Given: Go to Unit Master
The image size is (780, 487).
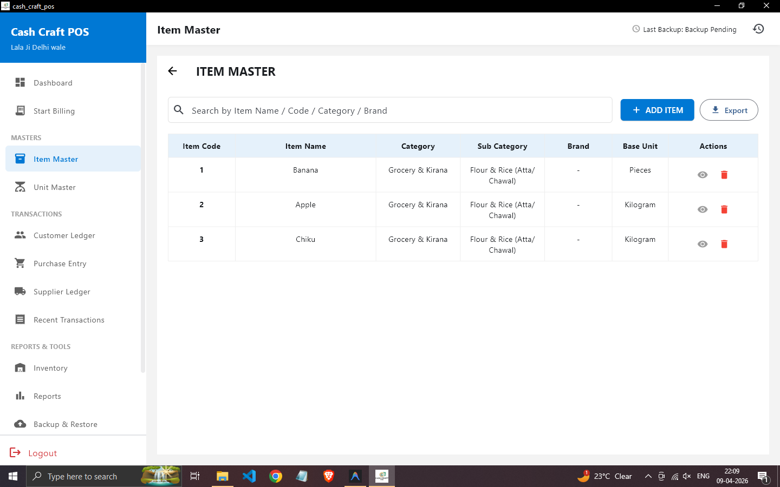Looking at the screenshot, I should pyautogui.click(x=73, y=187).
